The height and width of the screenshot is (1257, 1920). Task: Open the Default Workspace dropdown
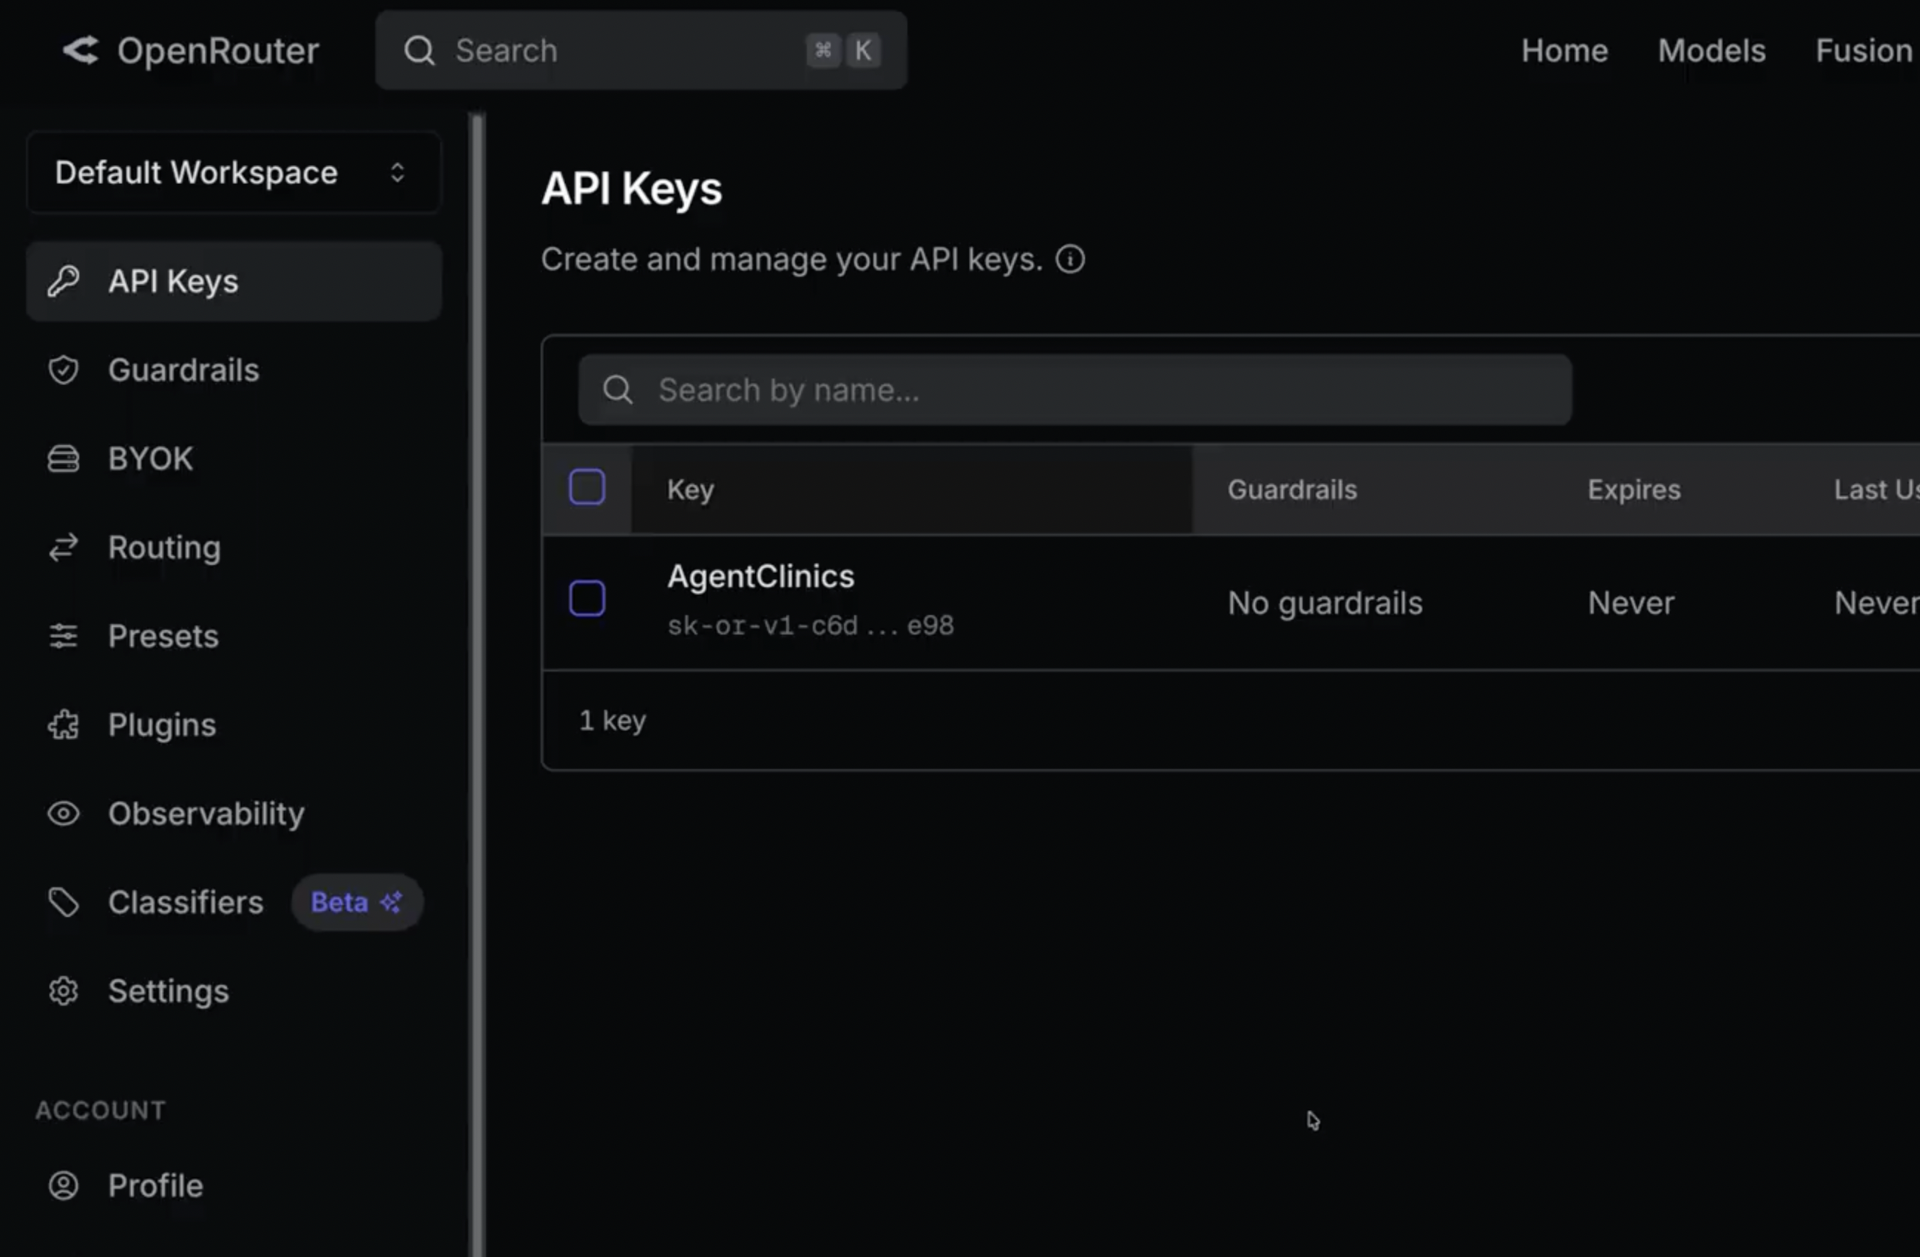pyautogui.click(x=234, y=172)
